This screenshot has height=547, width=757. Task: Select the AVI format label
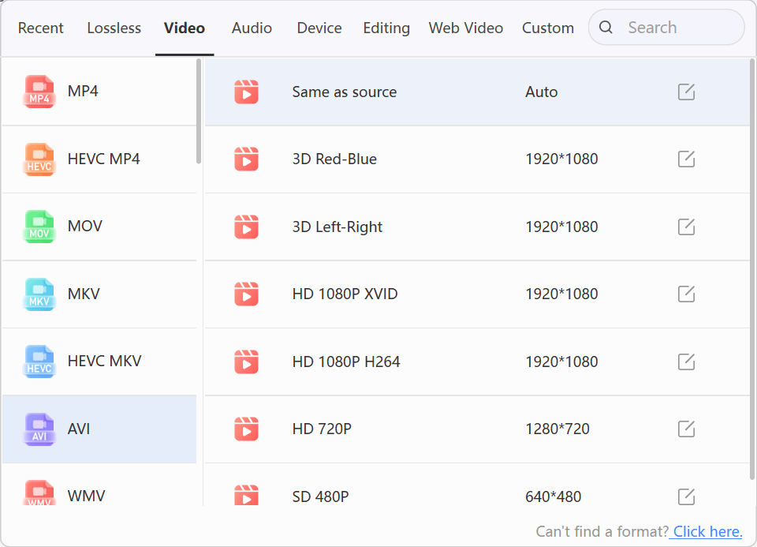79,428
